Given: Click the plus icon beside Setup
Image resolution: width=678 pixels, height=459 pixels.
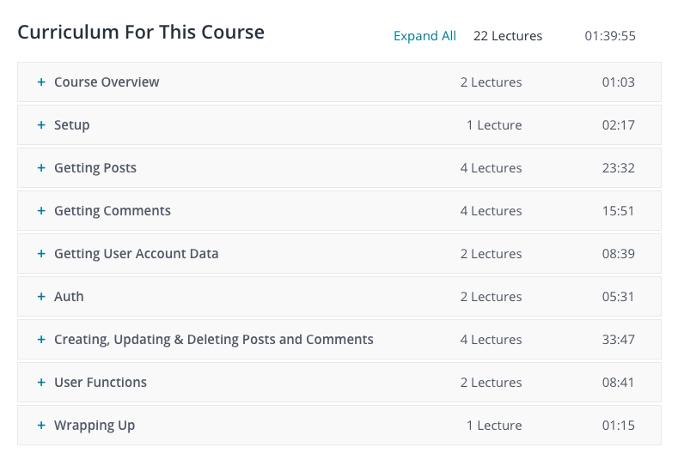Looking at the screenshot, I should (41, 124).
